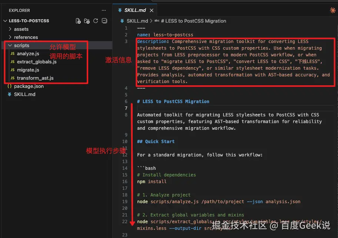
Task: Click the '# 2. Extract global variables and mixins' comment
Action: pos(190,215)
